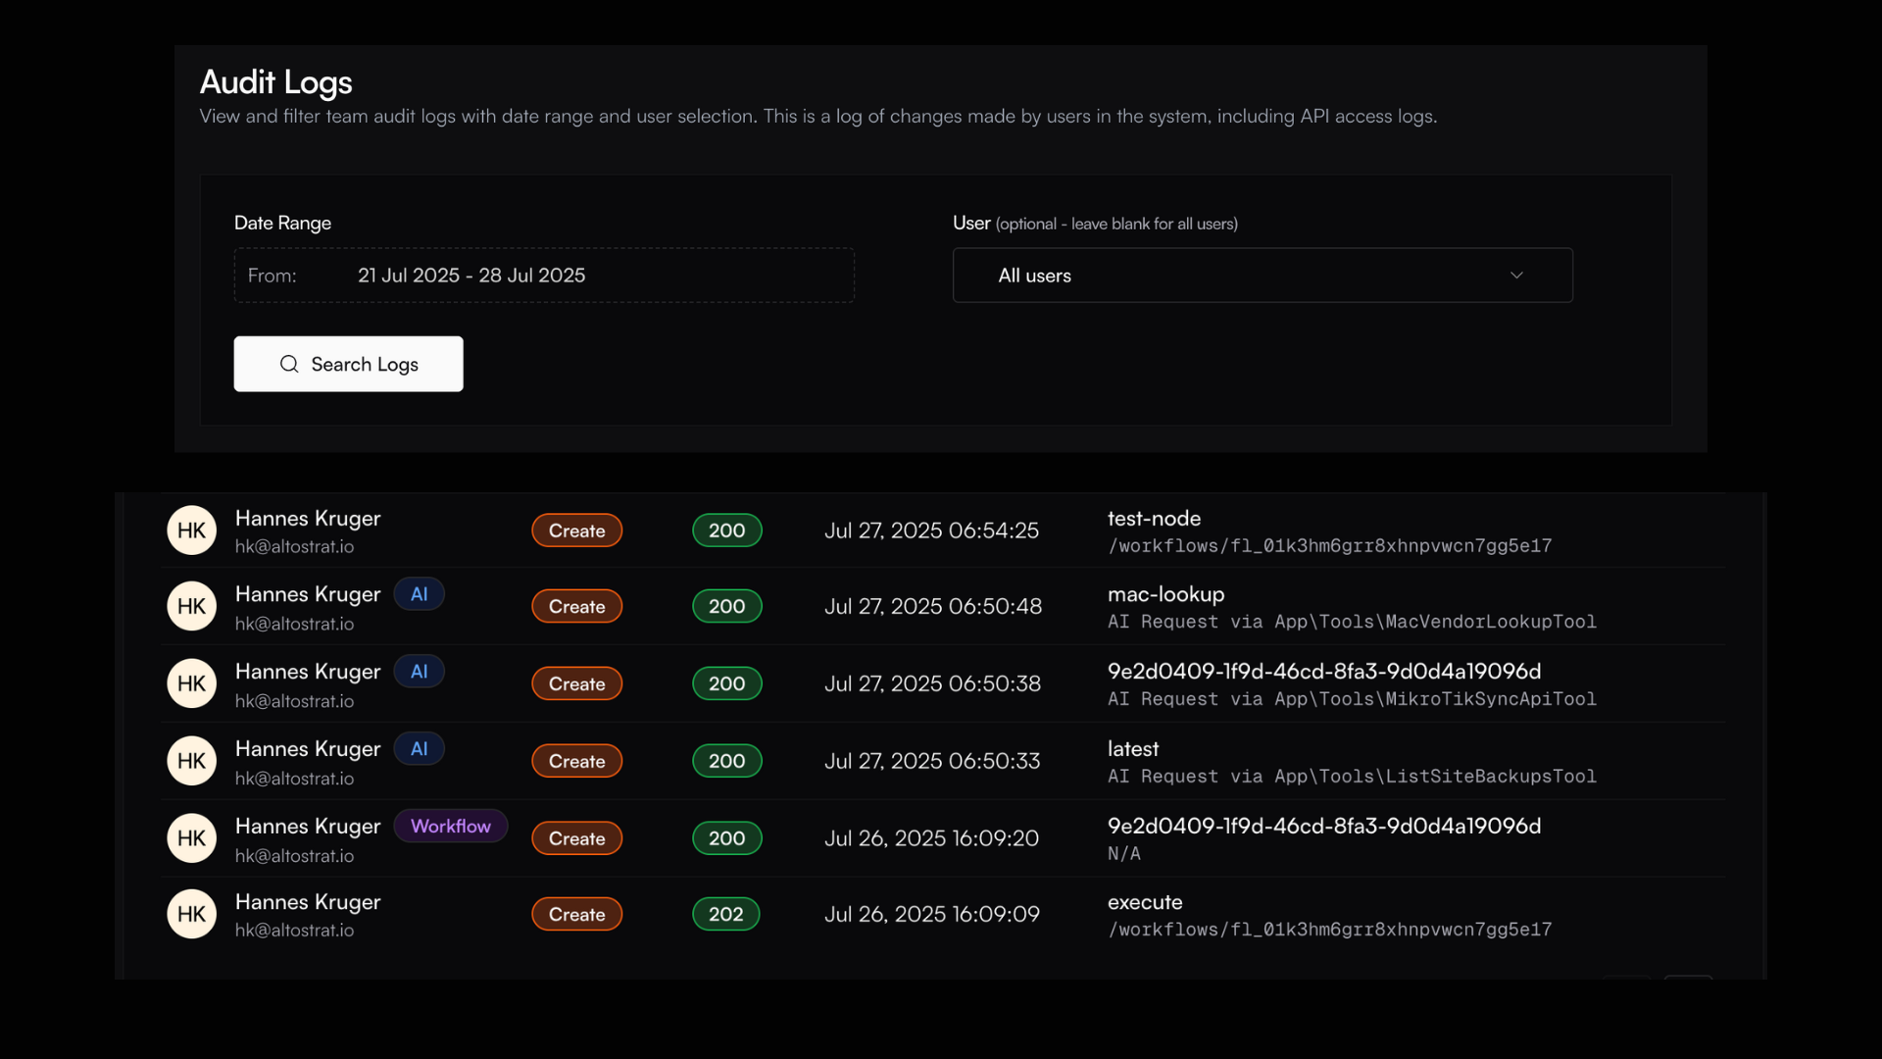Screen dimensions: 1882x1059
Task: Click HK avatar in Workflow row
Action: coord(191,838)
